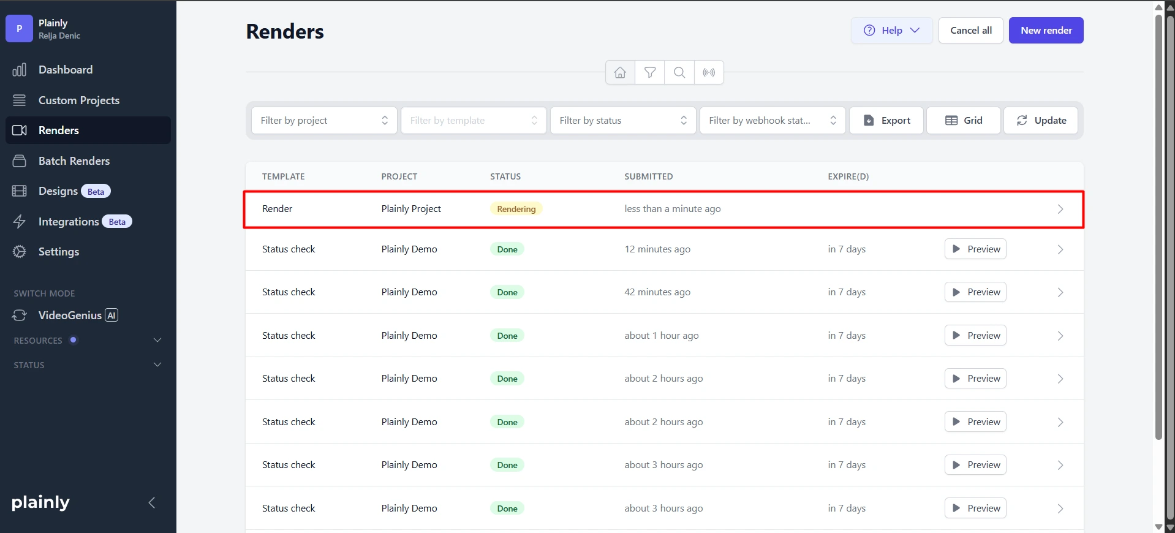Viewport: 1175px width, 533px height.
Task: Click the page vertical scrollbar
Action: coord(1158,227)
